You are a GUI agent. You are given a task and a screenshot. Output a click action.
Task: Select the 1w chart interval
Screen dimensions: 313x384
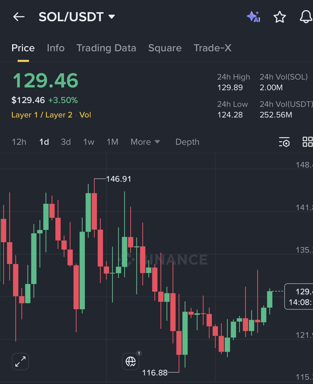tap(88, 142)
